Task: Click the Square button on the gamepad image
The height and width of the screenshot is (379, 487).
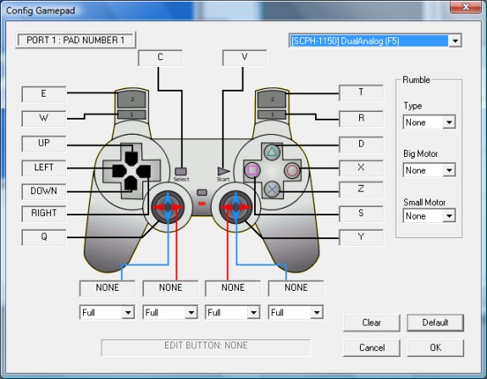Action: click(x=252, y=170)
